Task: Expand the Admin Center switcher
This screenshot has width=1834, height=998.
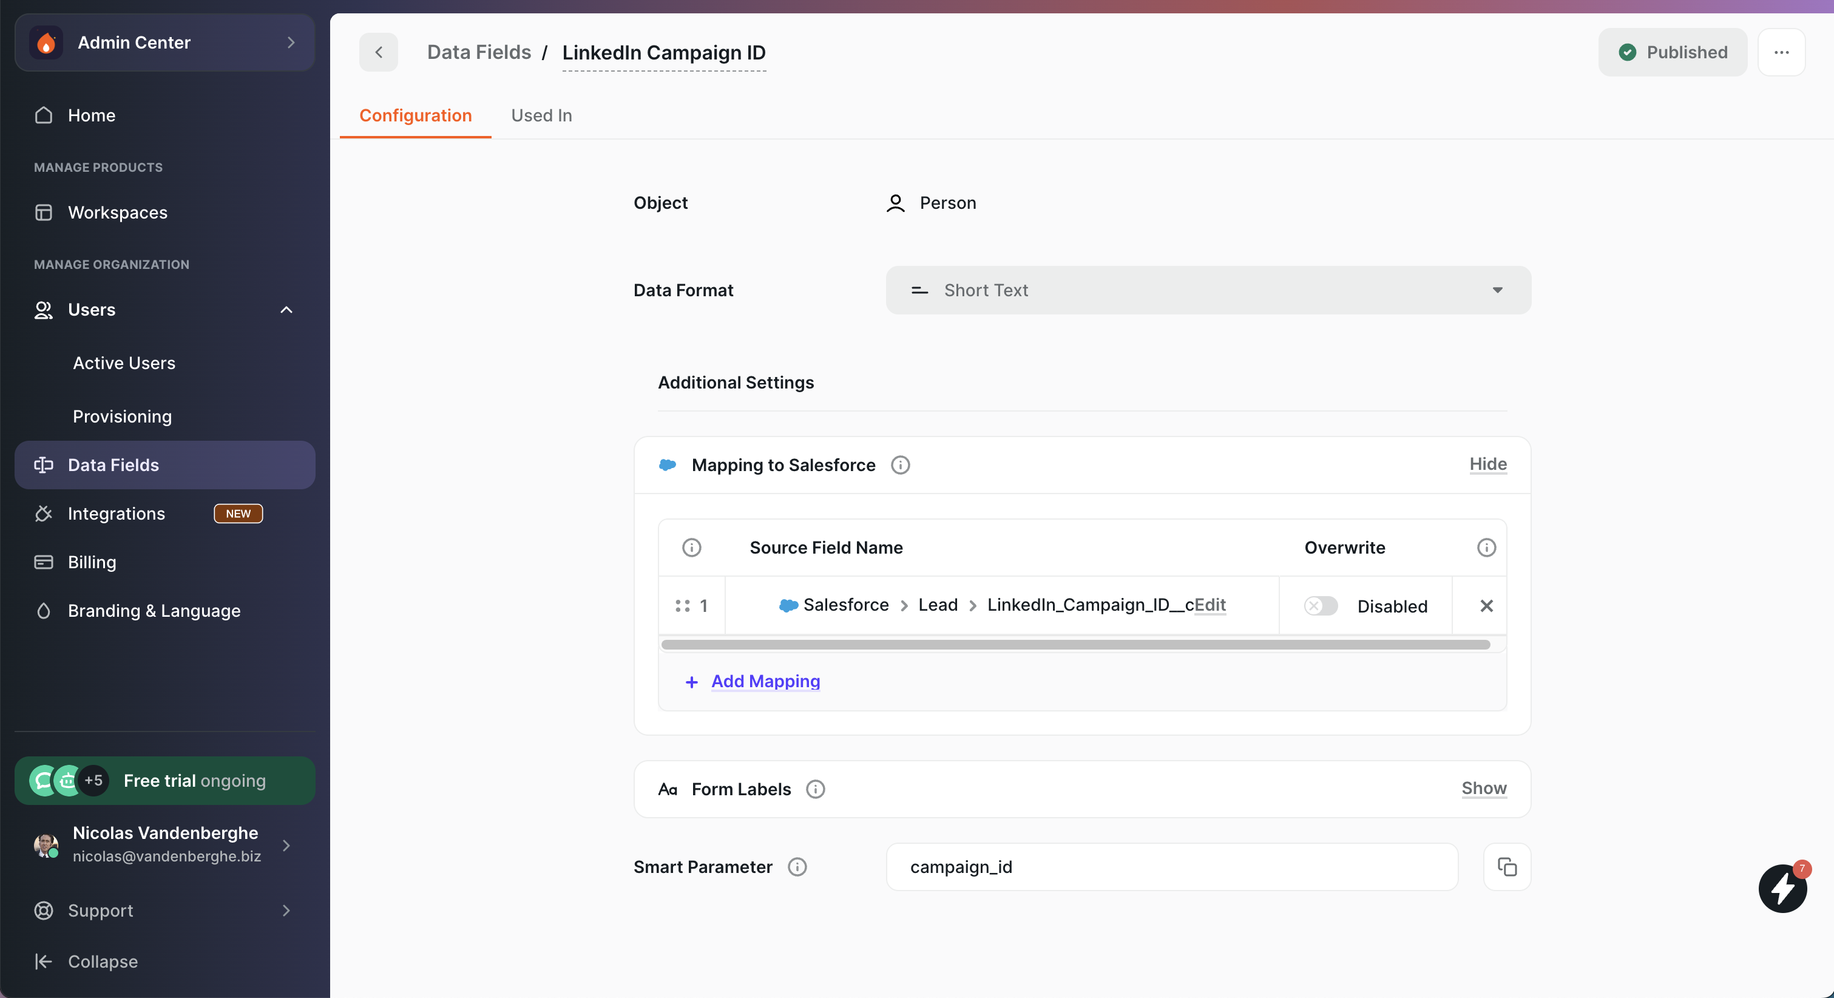Action: 165,42
